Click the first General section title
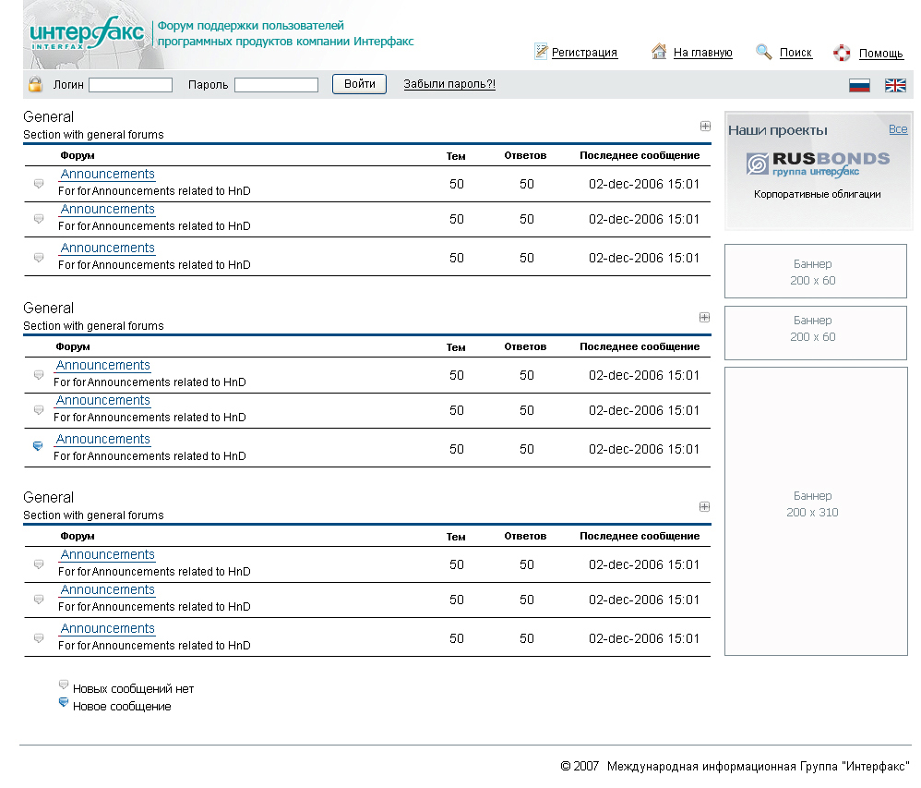 pyautogui.click(x=48, y=116)
